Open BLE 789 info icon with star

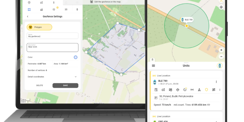tap(185, 90)
